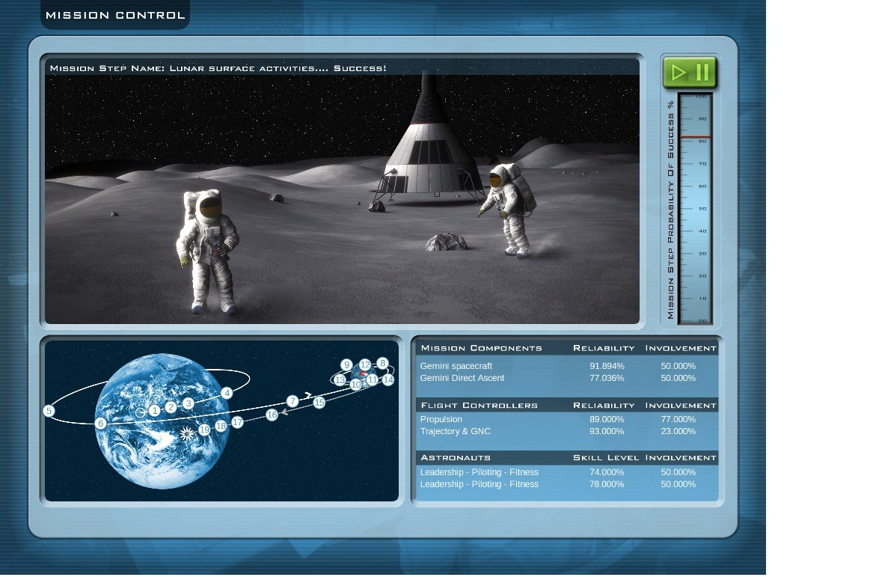Select mission step marker 5

coord(49,411)
